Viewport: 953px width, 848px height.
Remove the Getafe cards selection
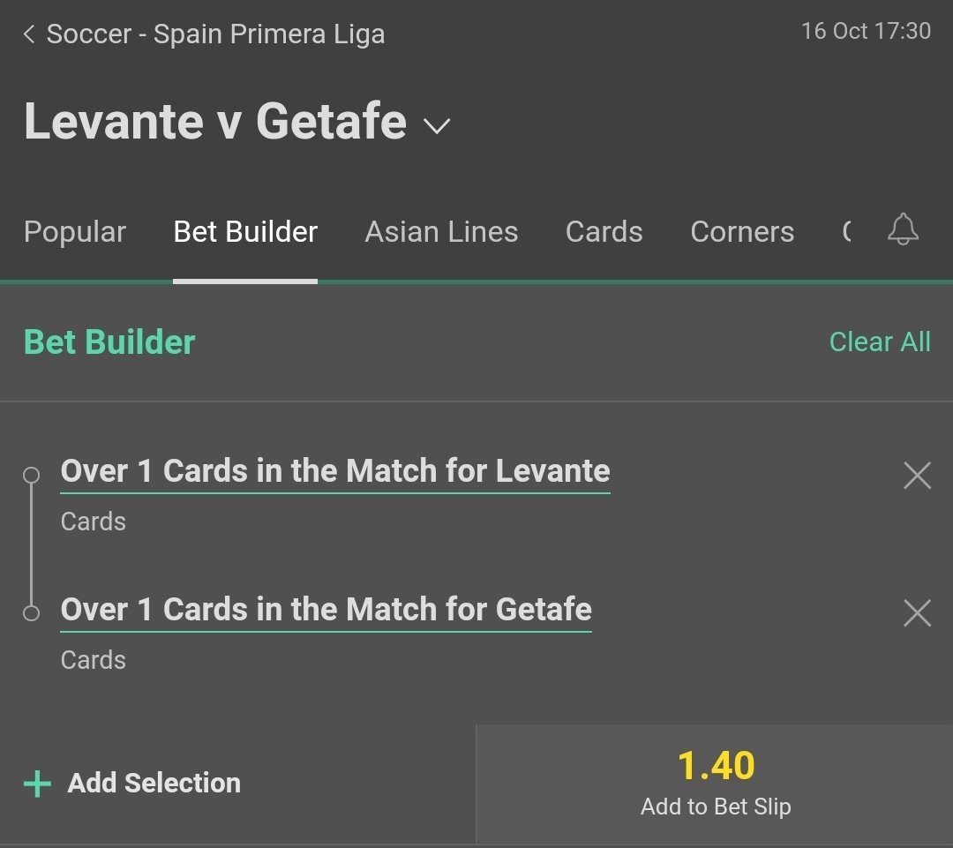click(x=917, y=613)
